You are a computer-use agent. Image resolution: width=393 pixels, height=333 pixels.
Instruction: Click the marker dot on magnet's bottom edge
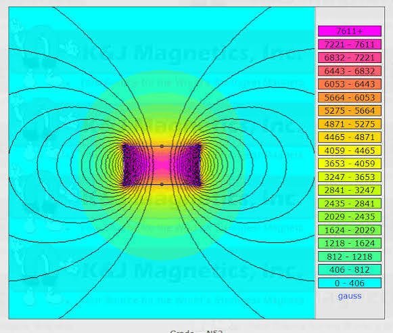(x=162, y=184)
